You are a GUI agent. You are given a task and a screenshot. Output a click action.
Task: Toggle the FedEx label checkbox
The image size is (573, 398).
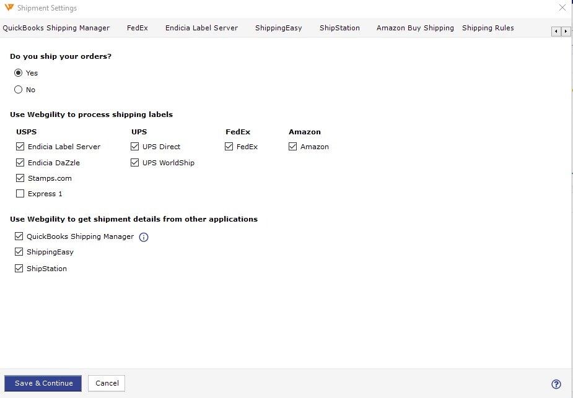[229, 147]
